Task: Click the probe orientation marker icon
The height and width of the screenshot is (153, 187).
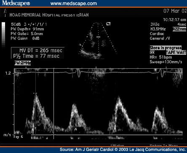Action: (108, 24)
